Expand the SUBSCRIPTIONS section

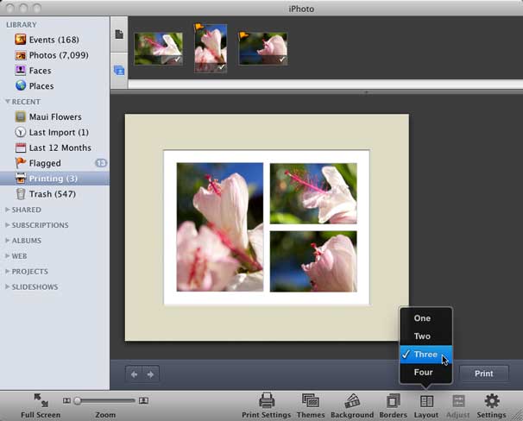click(x=8, y=225)
